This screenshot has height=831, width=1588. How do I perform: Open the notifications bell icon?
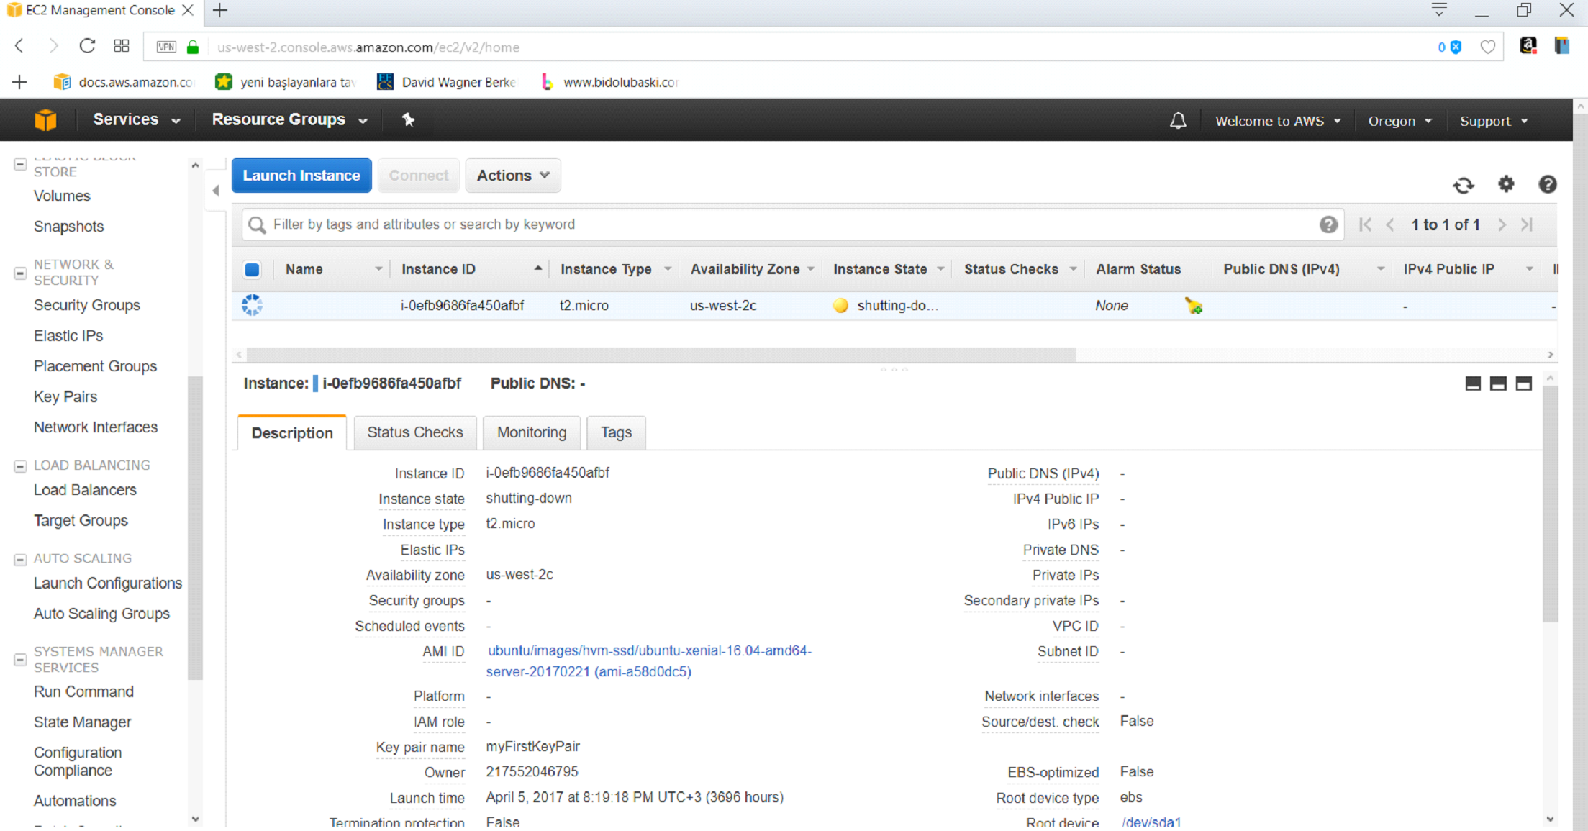click(x=1178, y=120)
